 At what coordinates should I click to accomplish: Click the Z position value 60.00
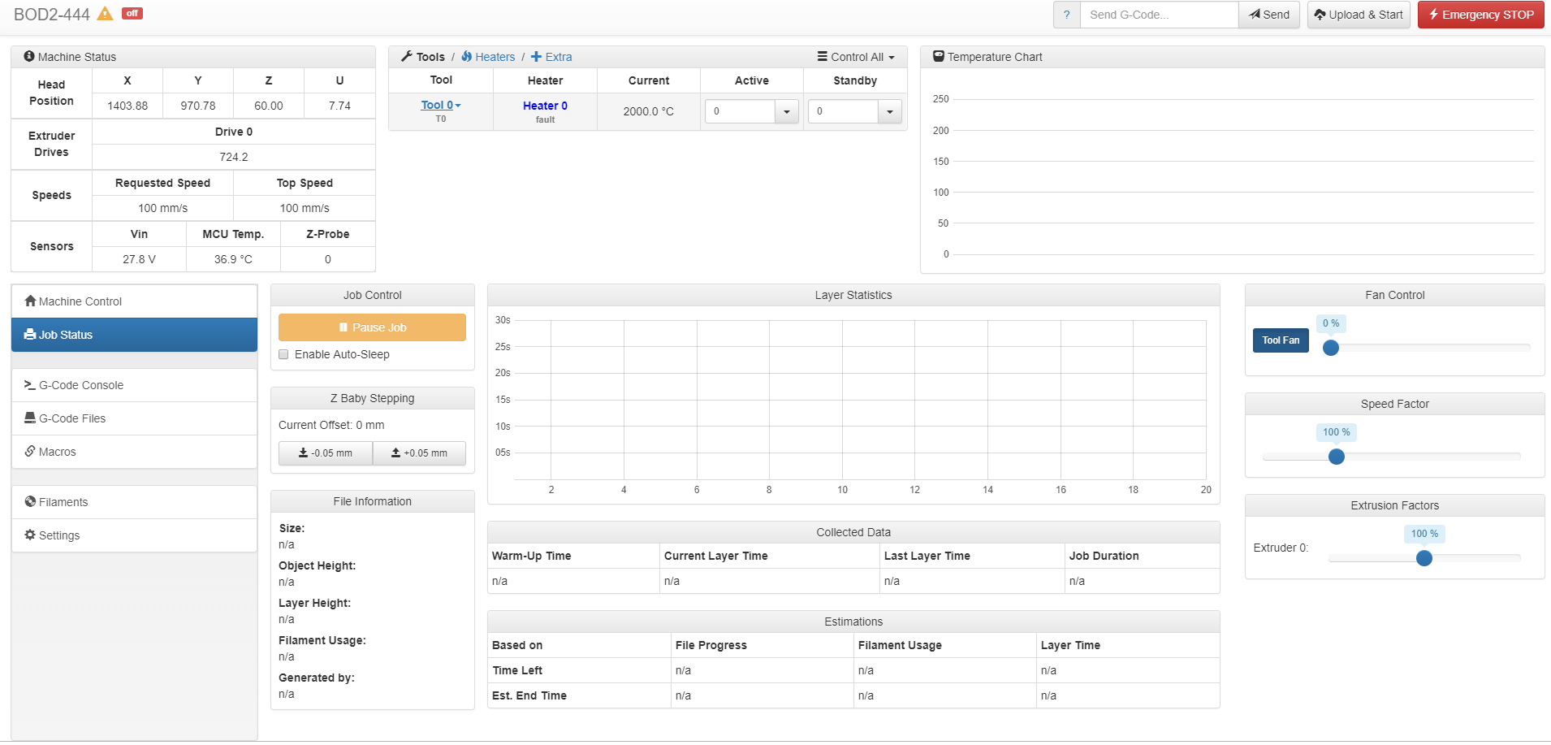[x=269, y=106]
